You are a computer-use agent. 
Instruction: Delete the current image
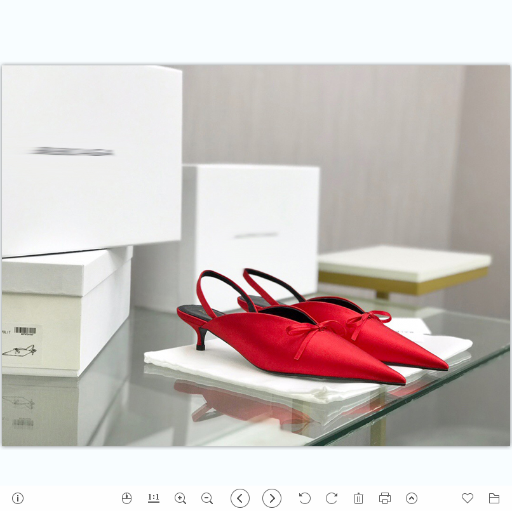click(x=358, y=498)
